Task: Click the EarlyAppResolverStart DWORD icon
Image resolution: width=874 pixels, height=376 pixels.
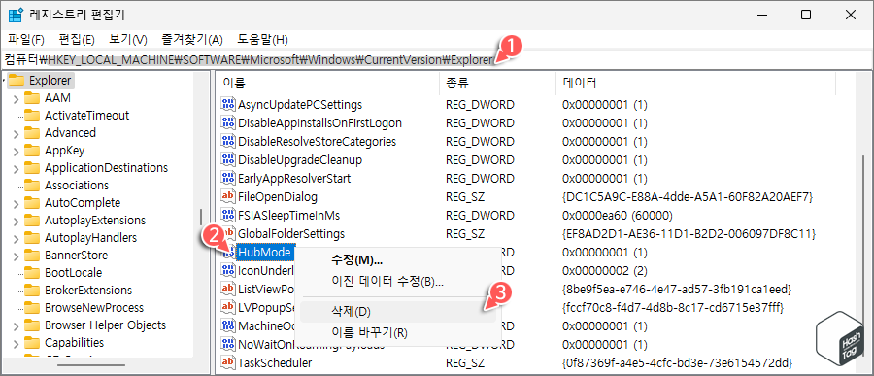Action: coord(228,179)
